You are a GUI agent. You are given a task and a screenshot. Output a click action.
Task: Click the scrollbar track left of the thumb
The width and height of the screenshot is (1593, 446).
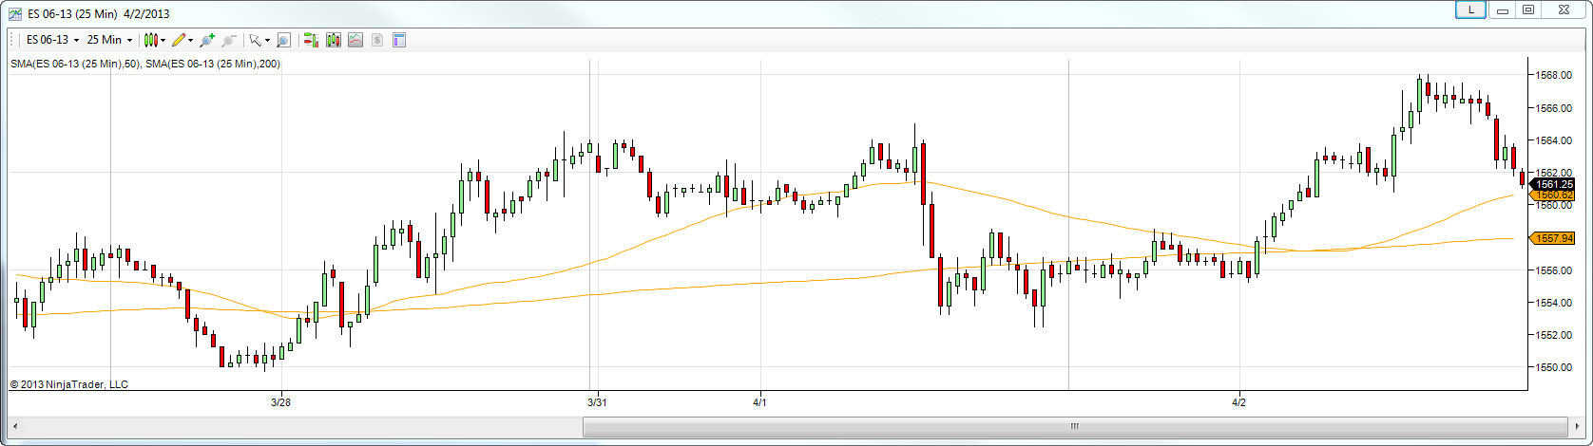coord(304,426)
